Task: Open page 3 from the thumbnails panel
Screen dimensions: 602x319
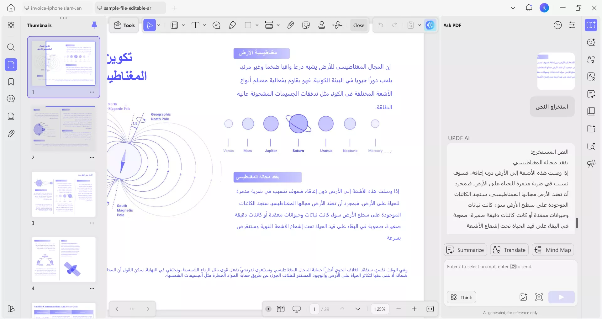Action: click(x=63, y=194)
